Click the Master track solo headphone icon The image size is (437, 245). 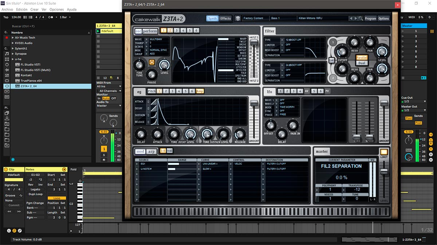pyautogui.click(x=409, y=157)
